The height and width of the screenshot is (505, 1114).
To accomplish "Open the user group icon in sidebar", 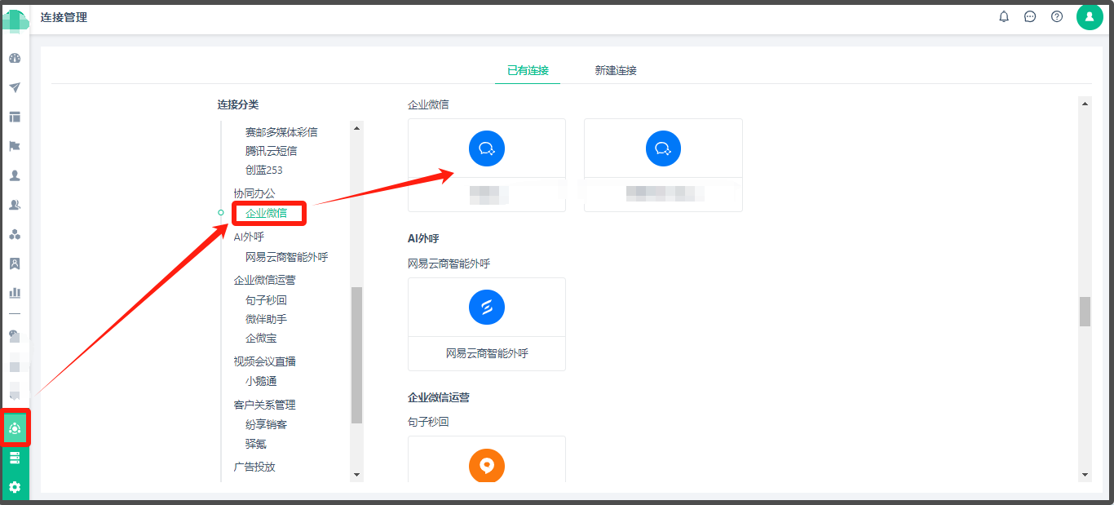I will pyautogui.click(x=15, y=205).
